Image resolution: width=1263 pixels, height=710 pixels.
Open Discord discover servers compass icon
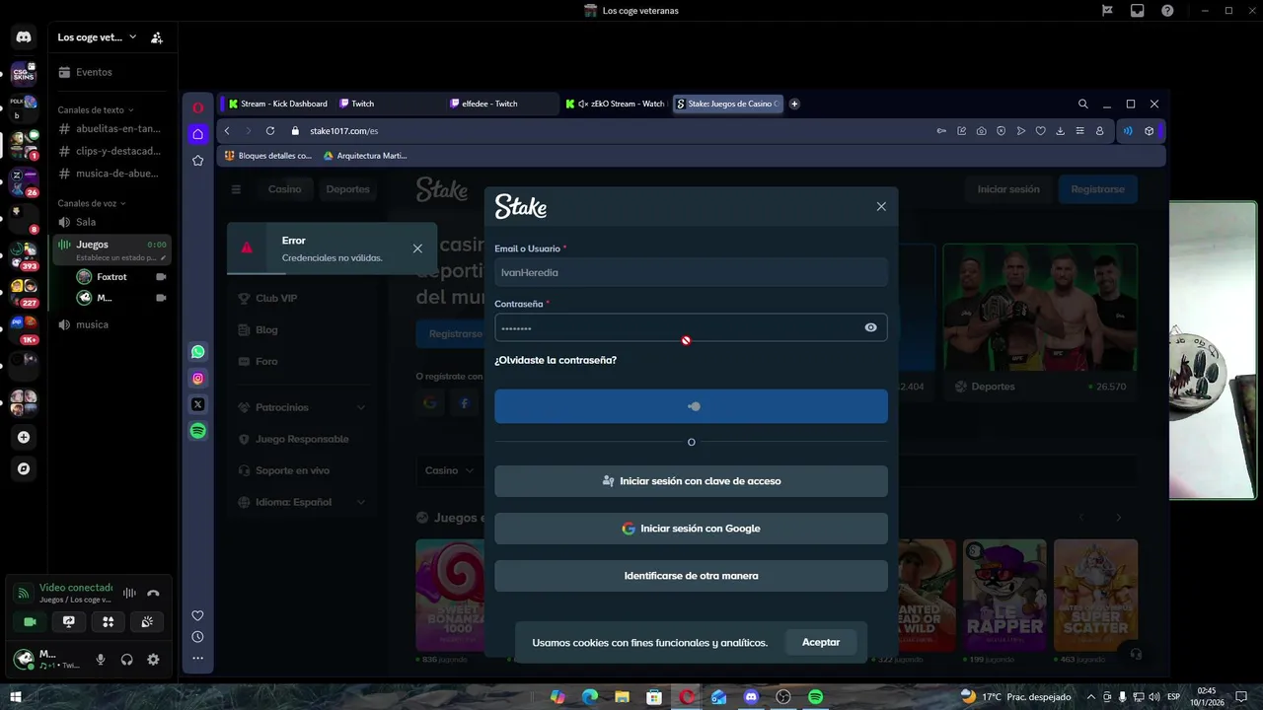(24, 469)
